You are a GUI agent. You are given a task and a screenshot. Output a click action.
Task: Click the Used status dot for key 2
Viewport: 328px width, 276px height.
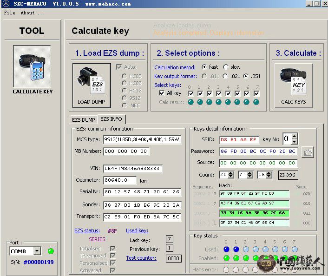point(246,249)
